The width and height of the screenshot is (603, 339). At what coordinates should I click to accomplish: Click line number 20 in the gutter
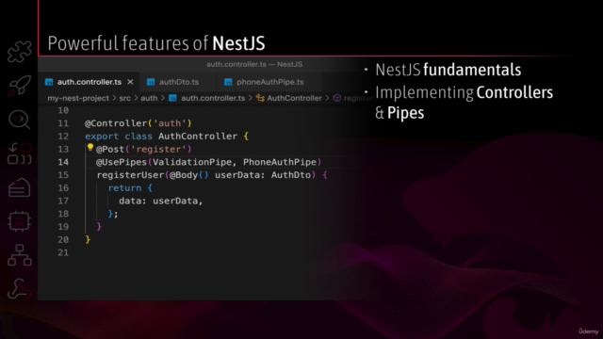click(63, 240)
